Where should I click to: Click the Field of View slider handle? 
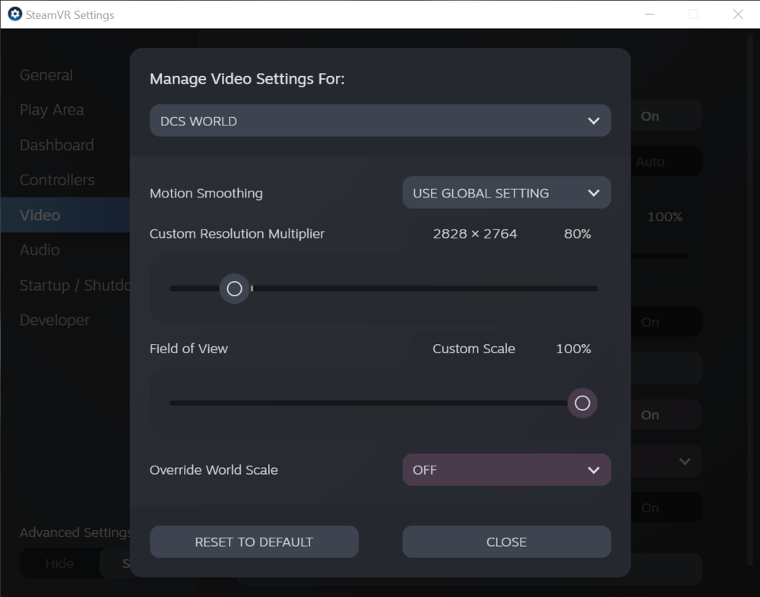582,403
